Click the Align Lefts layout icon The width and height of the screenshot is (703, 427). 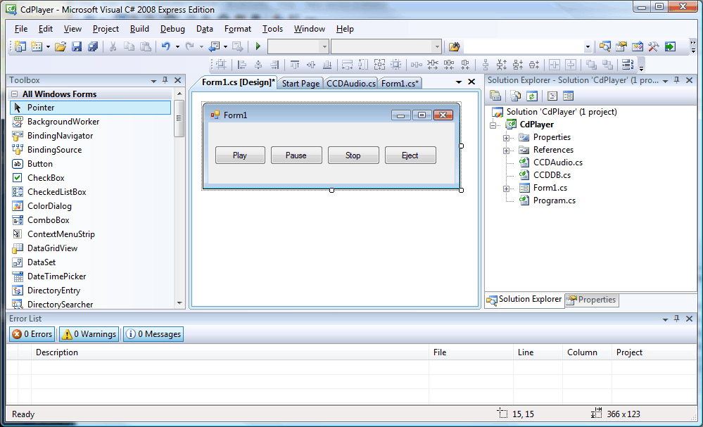(x=242, y=65)
